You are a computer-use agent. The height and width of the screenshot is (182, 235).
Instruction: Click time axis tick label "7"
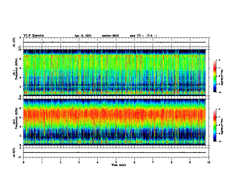(x=153, y=162)
